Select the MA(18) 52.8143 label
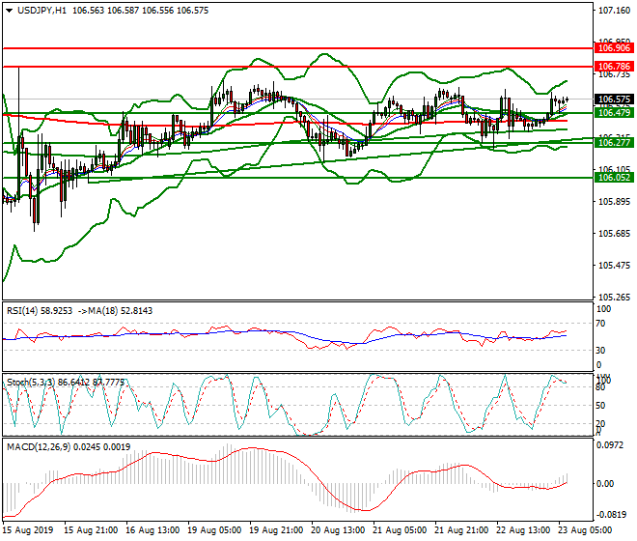 pyautogui.click(x=121, y=311)
